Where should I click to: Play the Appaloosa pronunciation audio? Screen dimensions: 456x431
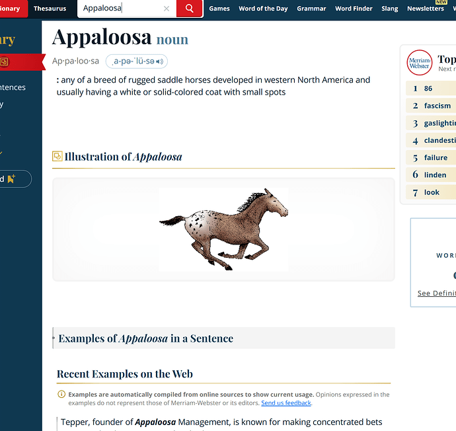pos(160,61)
